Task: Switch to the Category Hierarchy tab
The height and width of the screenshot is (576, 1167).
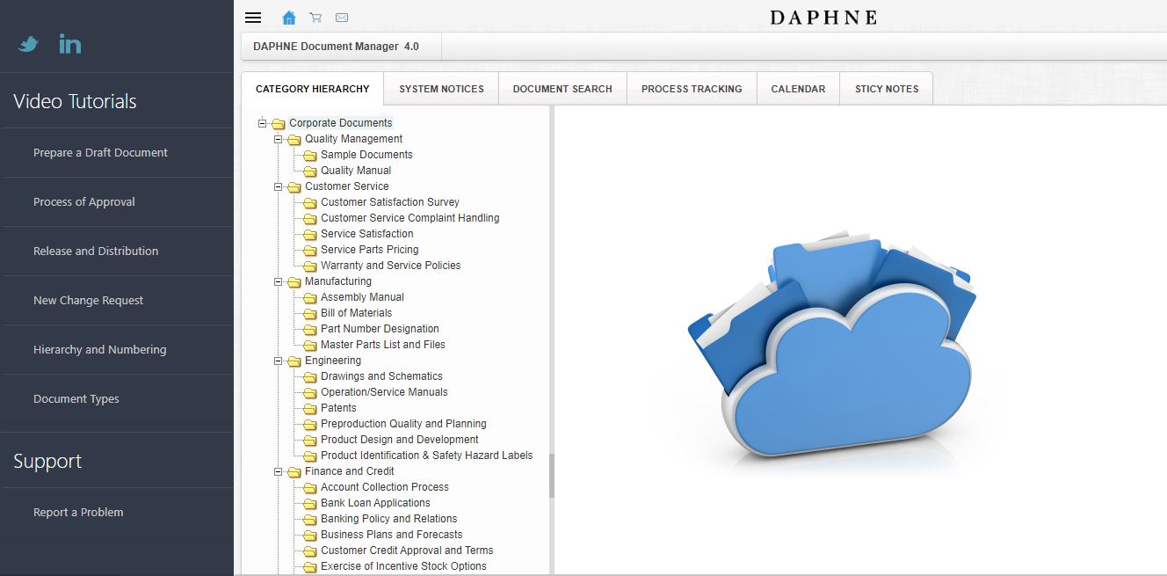Action: tap(313, 89)
